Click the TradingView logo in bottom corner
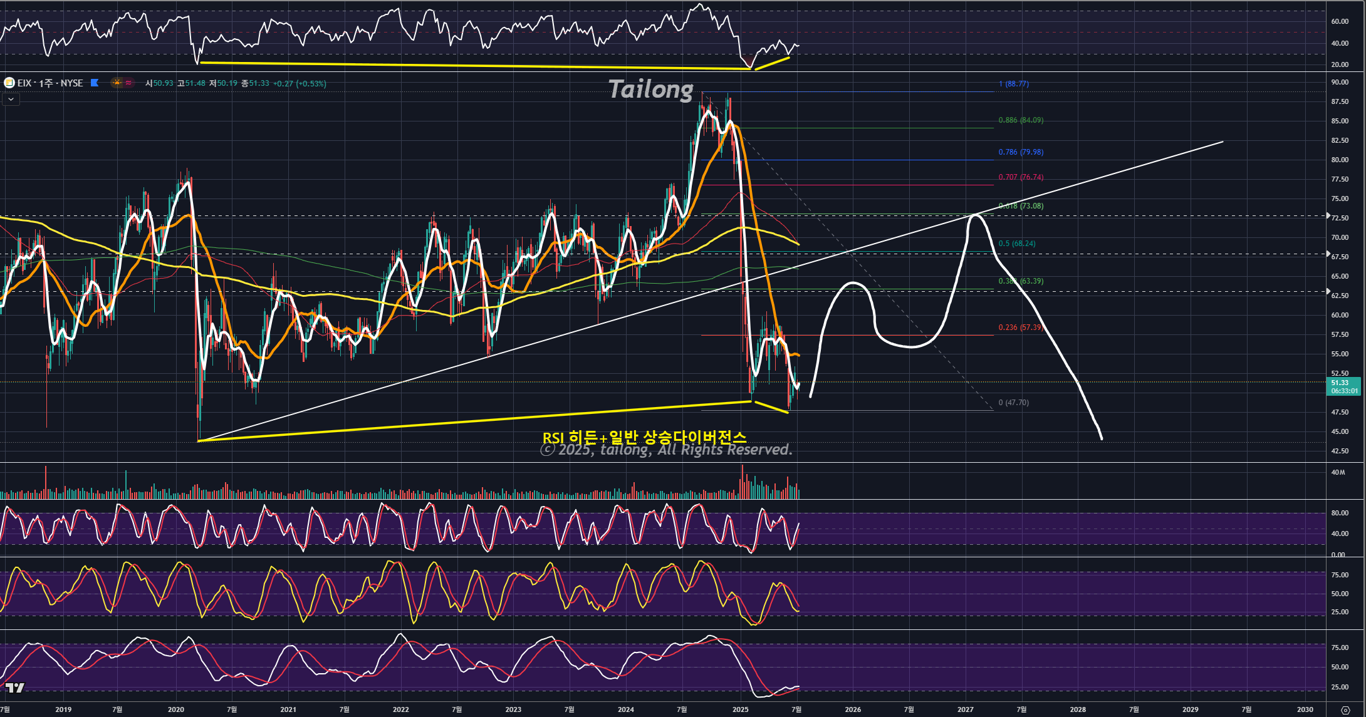The image size is (1366, 717). (x=15, y=688)
